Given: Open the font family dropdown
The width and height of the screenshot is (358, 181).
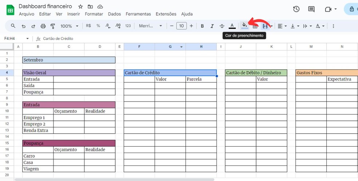Looking at the screenshot, I should click(x=151, y=26).
